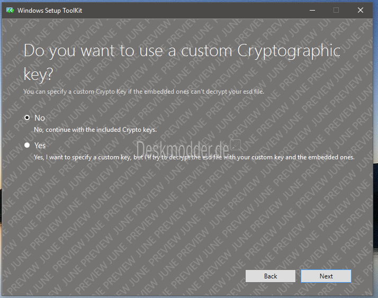Select the "No" radio button
The image size is (378, 298).
tap(27, 118)
